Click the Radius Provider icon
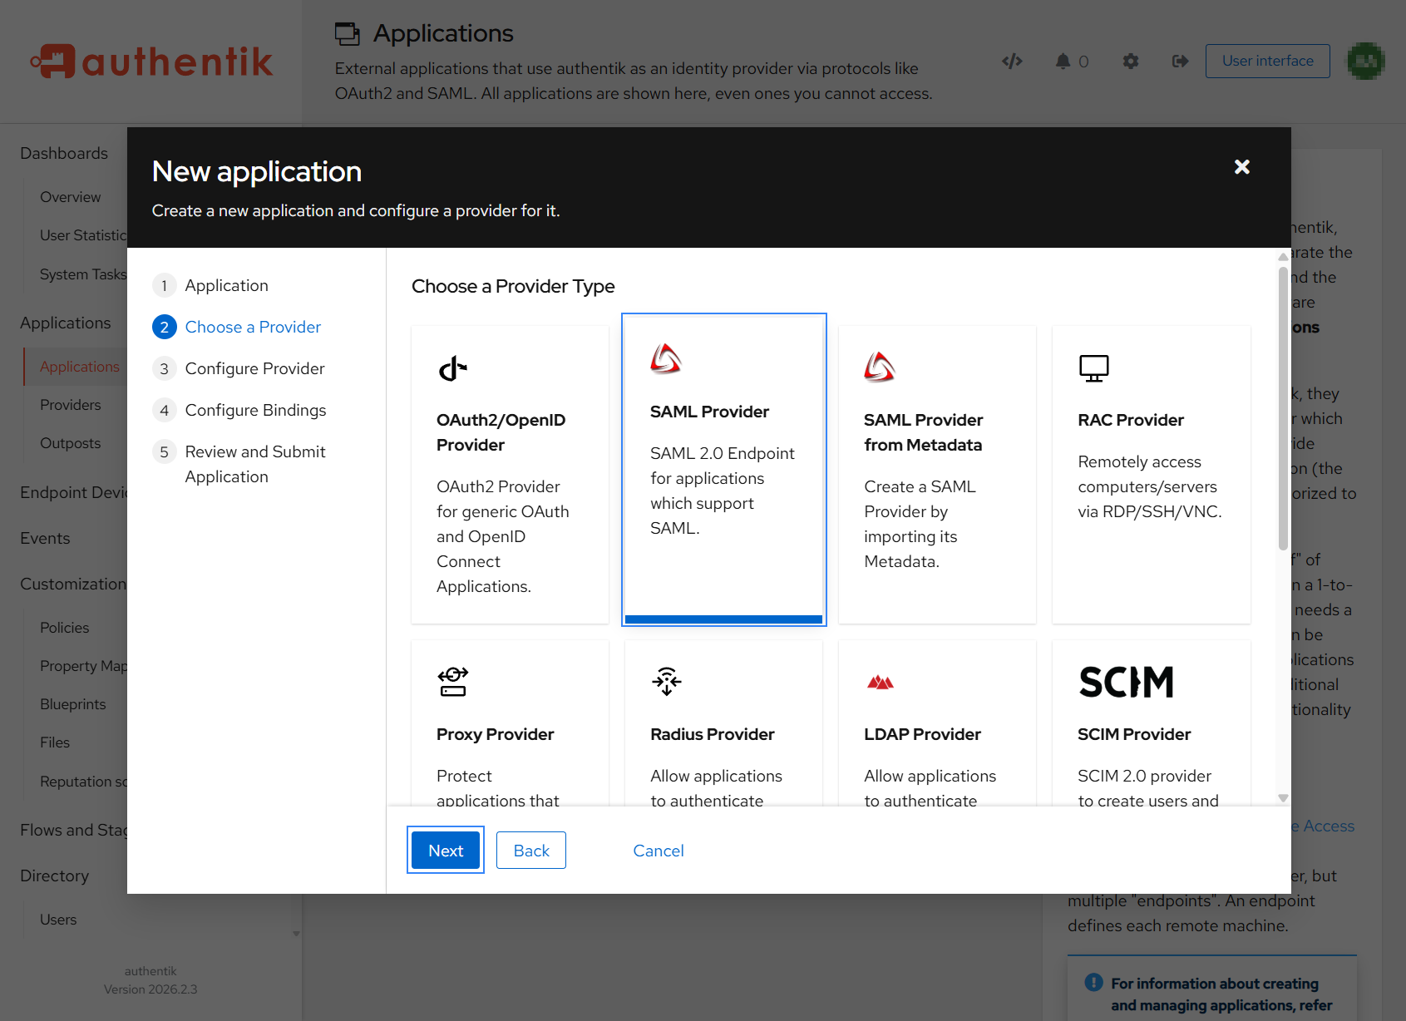 click(x=666, y=682)
